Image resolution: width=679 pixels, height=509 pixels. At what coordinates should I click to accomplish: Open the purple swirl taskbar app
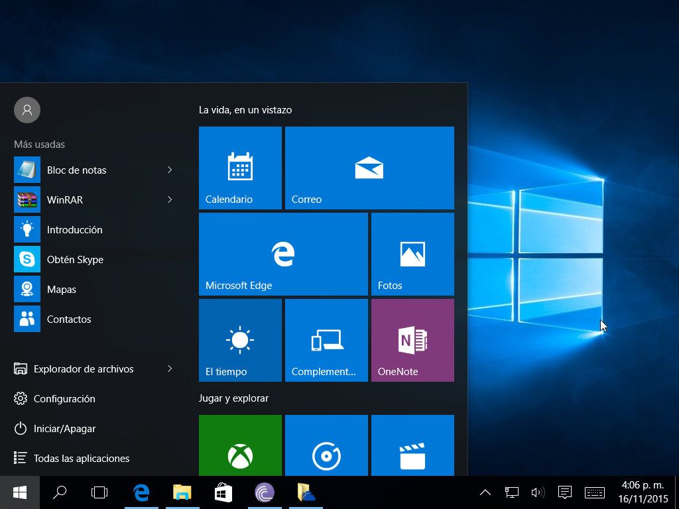tap(265, 492)
